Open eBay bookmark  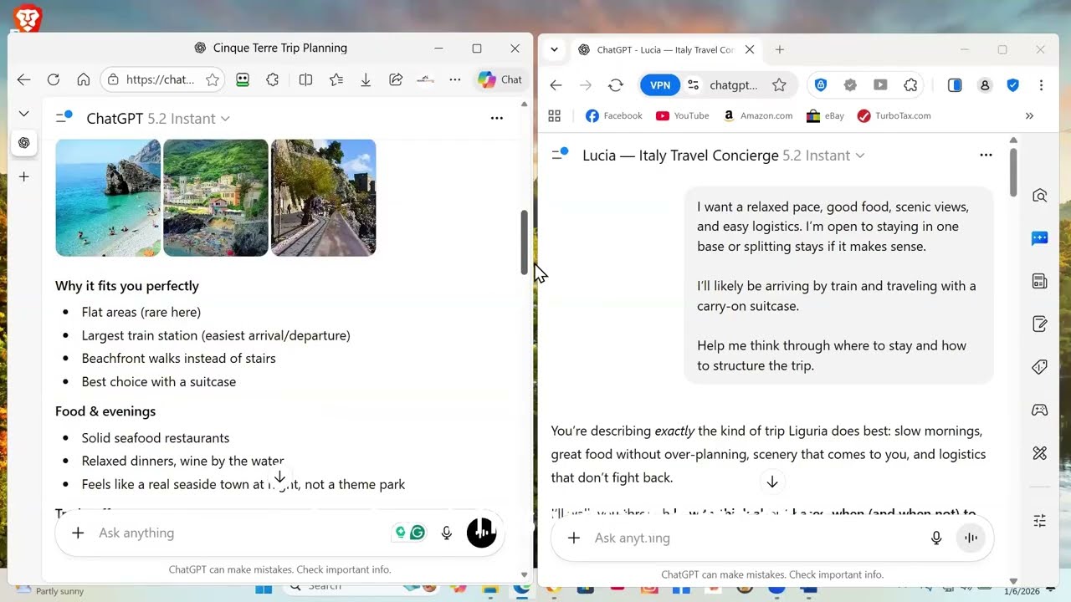coord(825,116)
